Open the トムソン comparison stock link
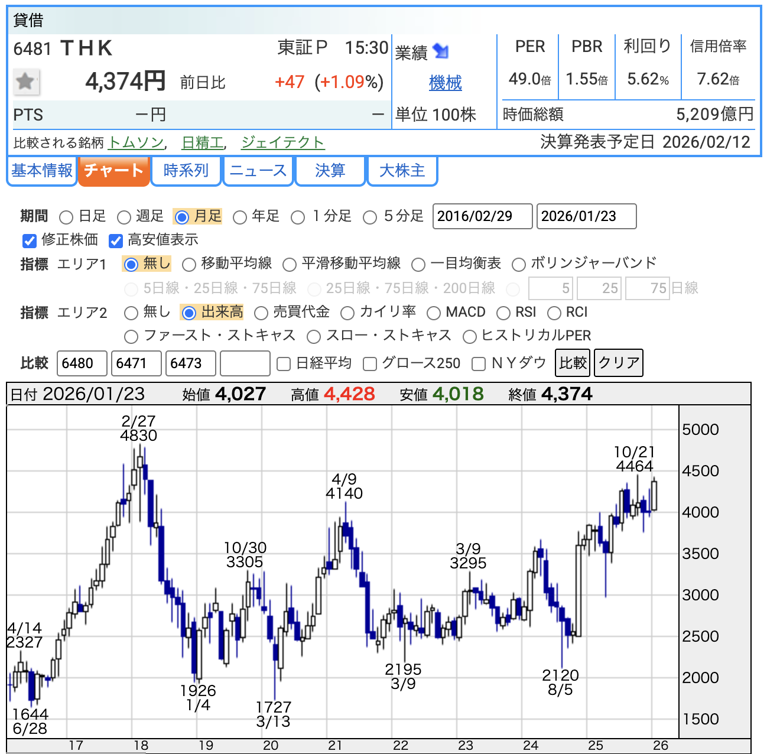767x754 pixels. tap(136, 142)
